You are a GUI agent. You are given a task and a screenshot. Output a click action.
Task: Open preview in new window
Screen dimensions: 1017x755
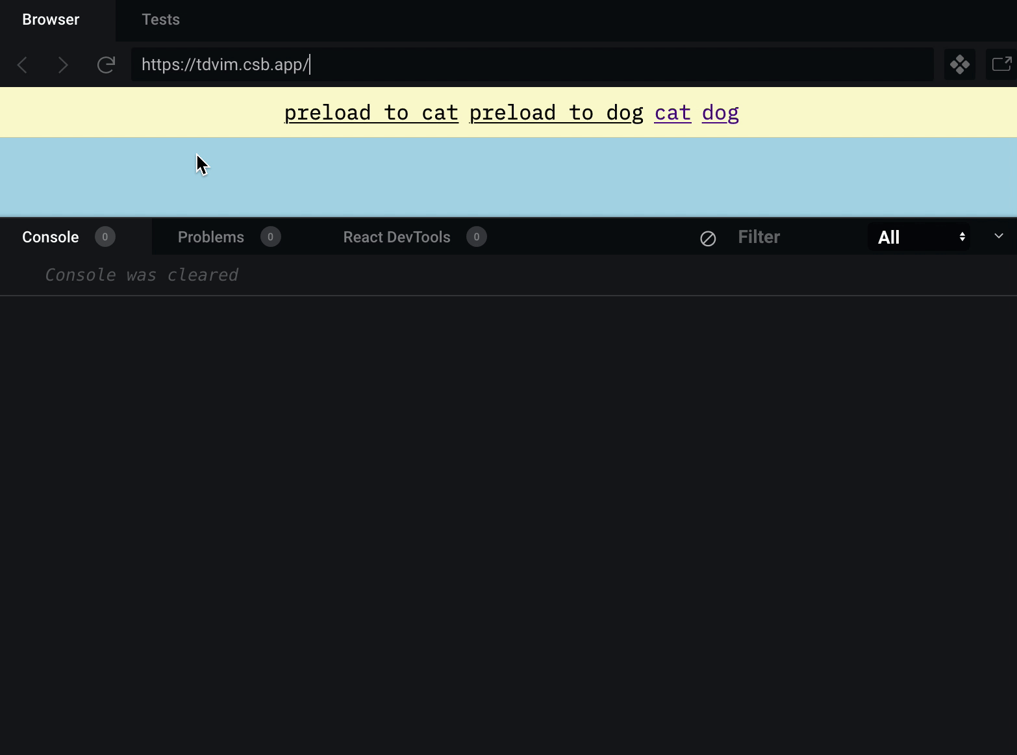pos(1001,64)
